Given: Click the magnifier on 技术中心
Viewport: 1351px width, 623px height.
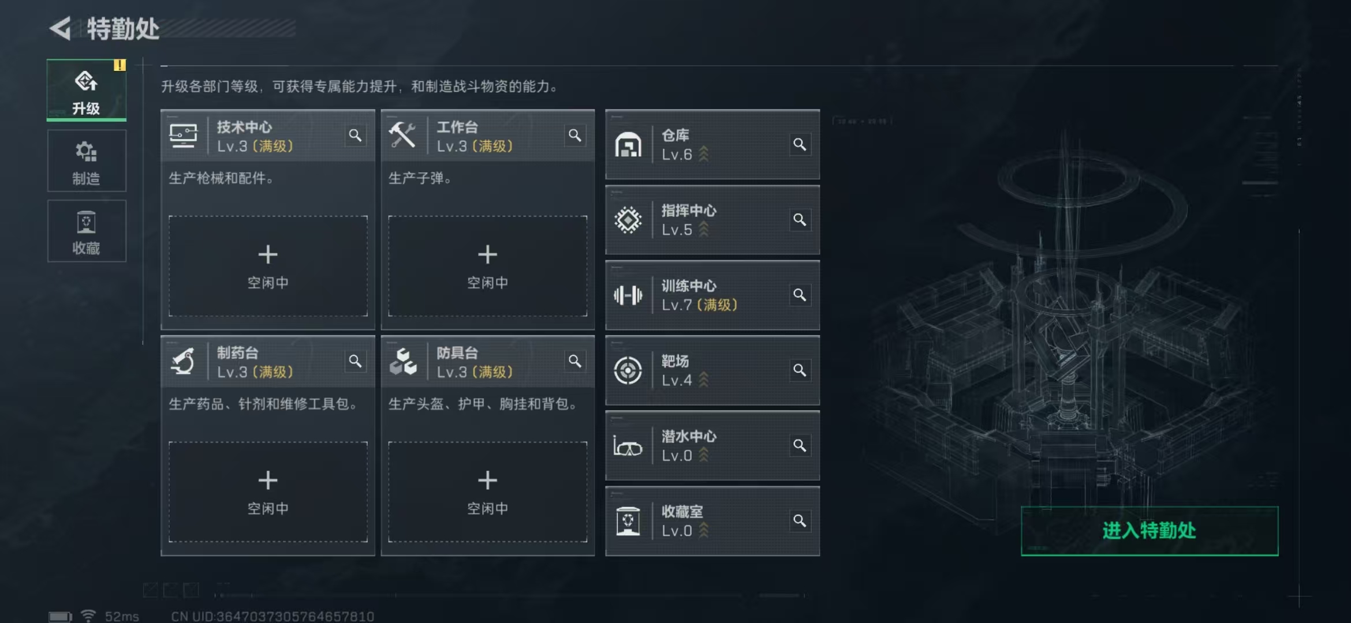Looking at the screenshot, I should (355, 136).
